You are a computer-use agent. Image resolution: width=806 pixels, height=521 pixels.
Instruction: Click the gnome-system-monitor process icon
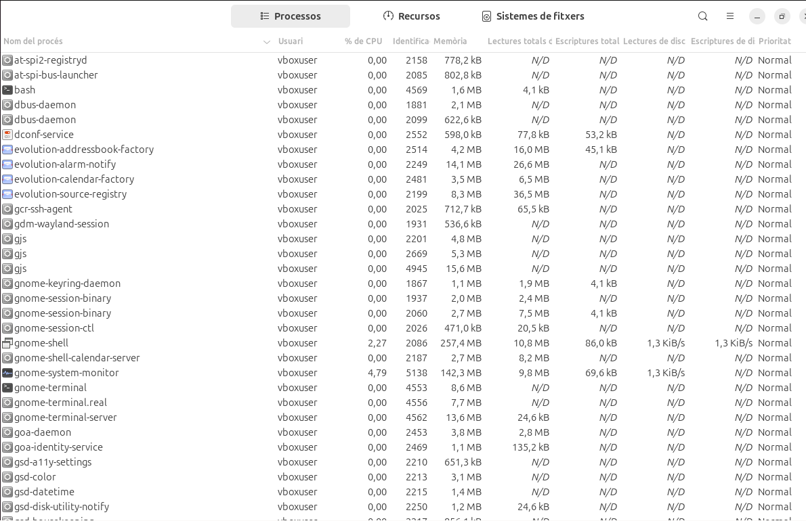7,373
